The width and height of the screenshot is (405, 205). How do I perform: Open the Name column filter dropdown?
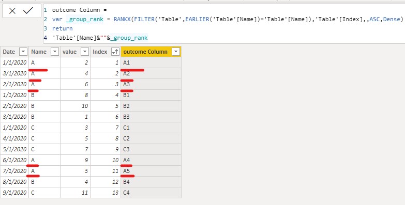point(55,52)
